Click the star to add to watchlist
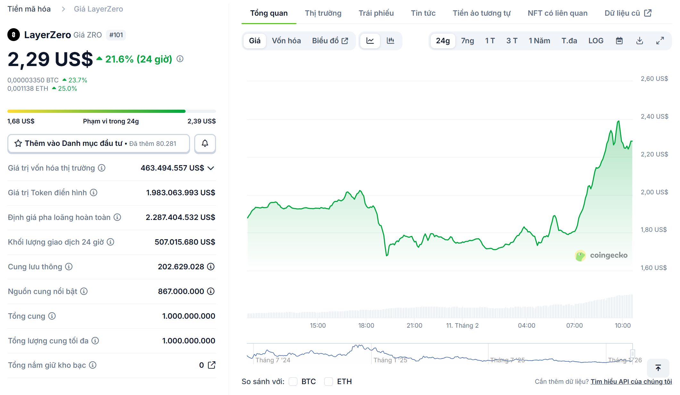The height and width of the screenshot is (395, 680). 18,143
